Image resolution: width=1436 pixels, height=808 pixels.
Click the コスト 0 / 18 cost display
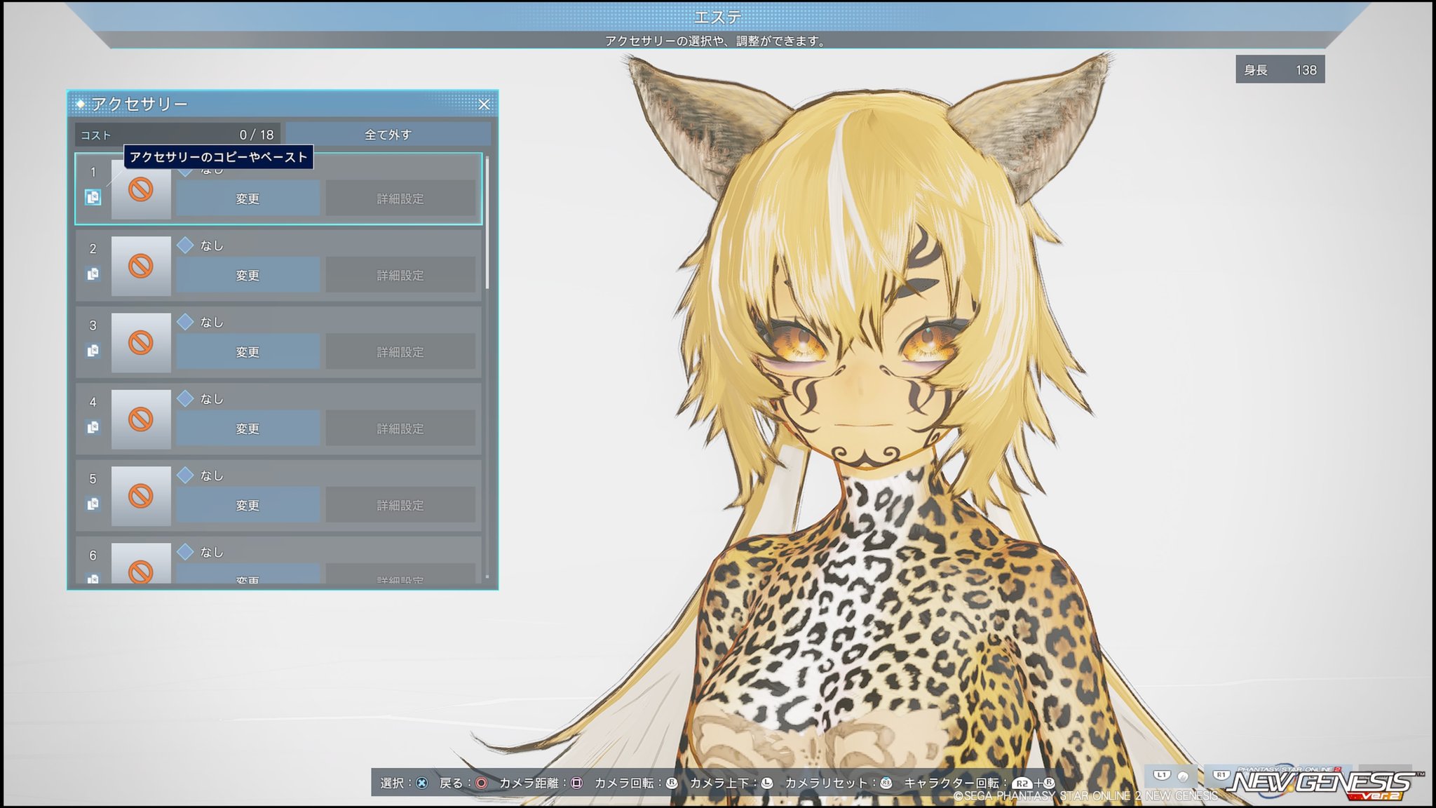(177, 135)
